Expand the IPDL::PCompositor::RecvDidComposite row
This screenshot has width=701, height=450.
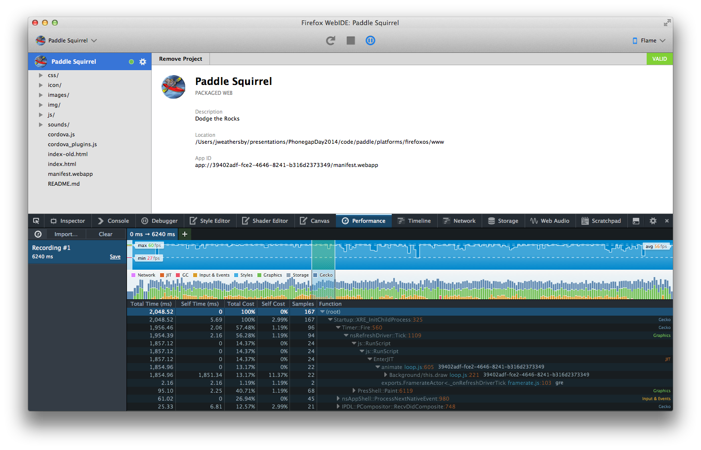[338, 407]
